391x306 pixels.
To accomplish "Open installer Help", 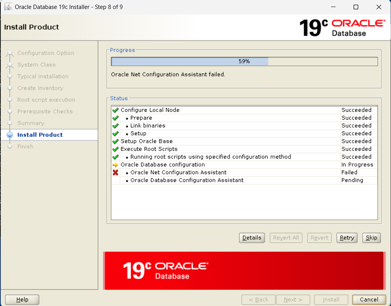I will (x=22, y=299).
